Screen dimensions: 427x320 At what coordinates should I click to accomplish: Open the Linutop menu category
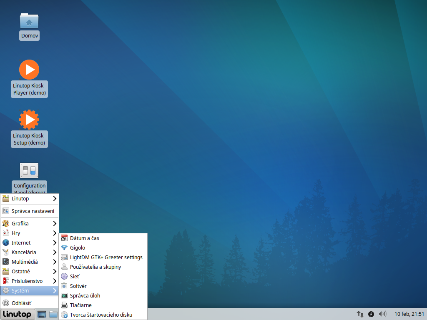coord(30,199)
